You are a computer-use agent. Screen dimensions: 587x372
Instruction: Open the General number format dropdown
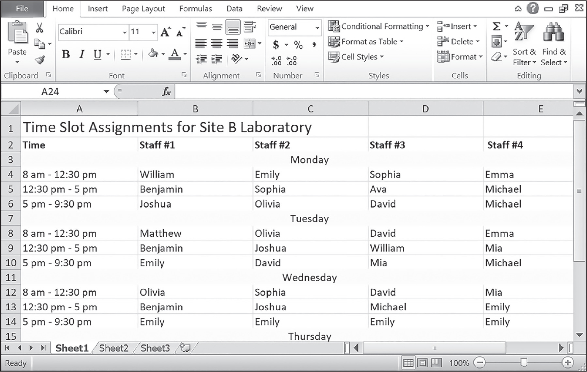point(317,28)
